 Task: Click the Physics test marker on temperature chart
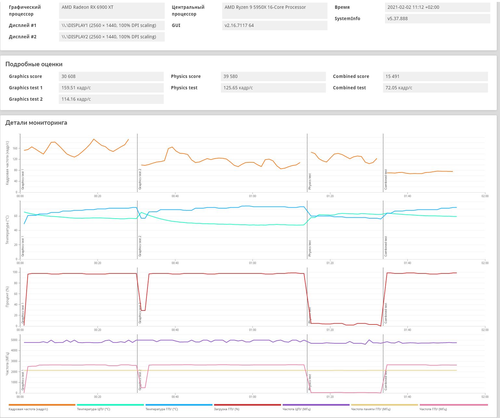pyautogui.click(x=310, y=248)
